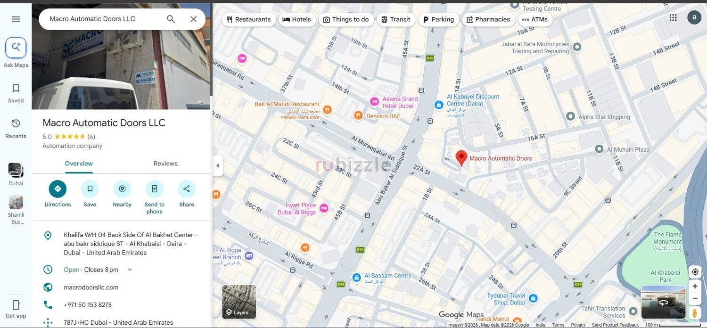Open macrodoorsllc.com website link
The image size is (707, 328).
(x=91, y=287)
